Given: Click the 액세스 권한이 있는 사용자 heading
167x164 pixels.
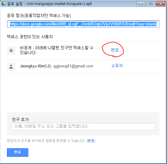Looking at the screenshot, I should point(30,37).
